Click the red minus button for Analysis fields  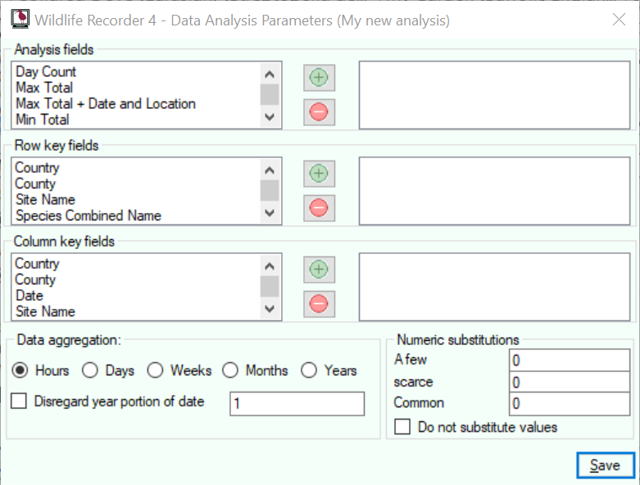[x=319, y=112]
